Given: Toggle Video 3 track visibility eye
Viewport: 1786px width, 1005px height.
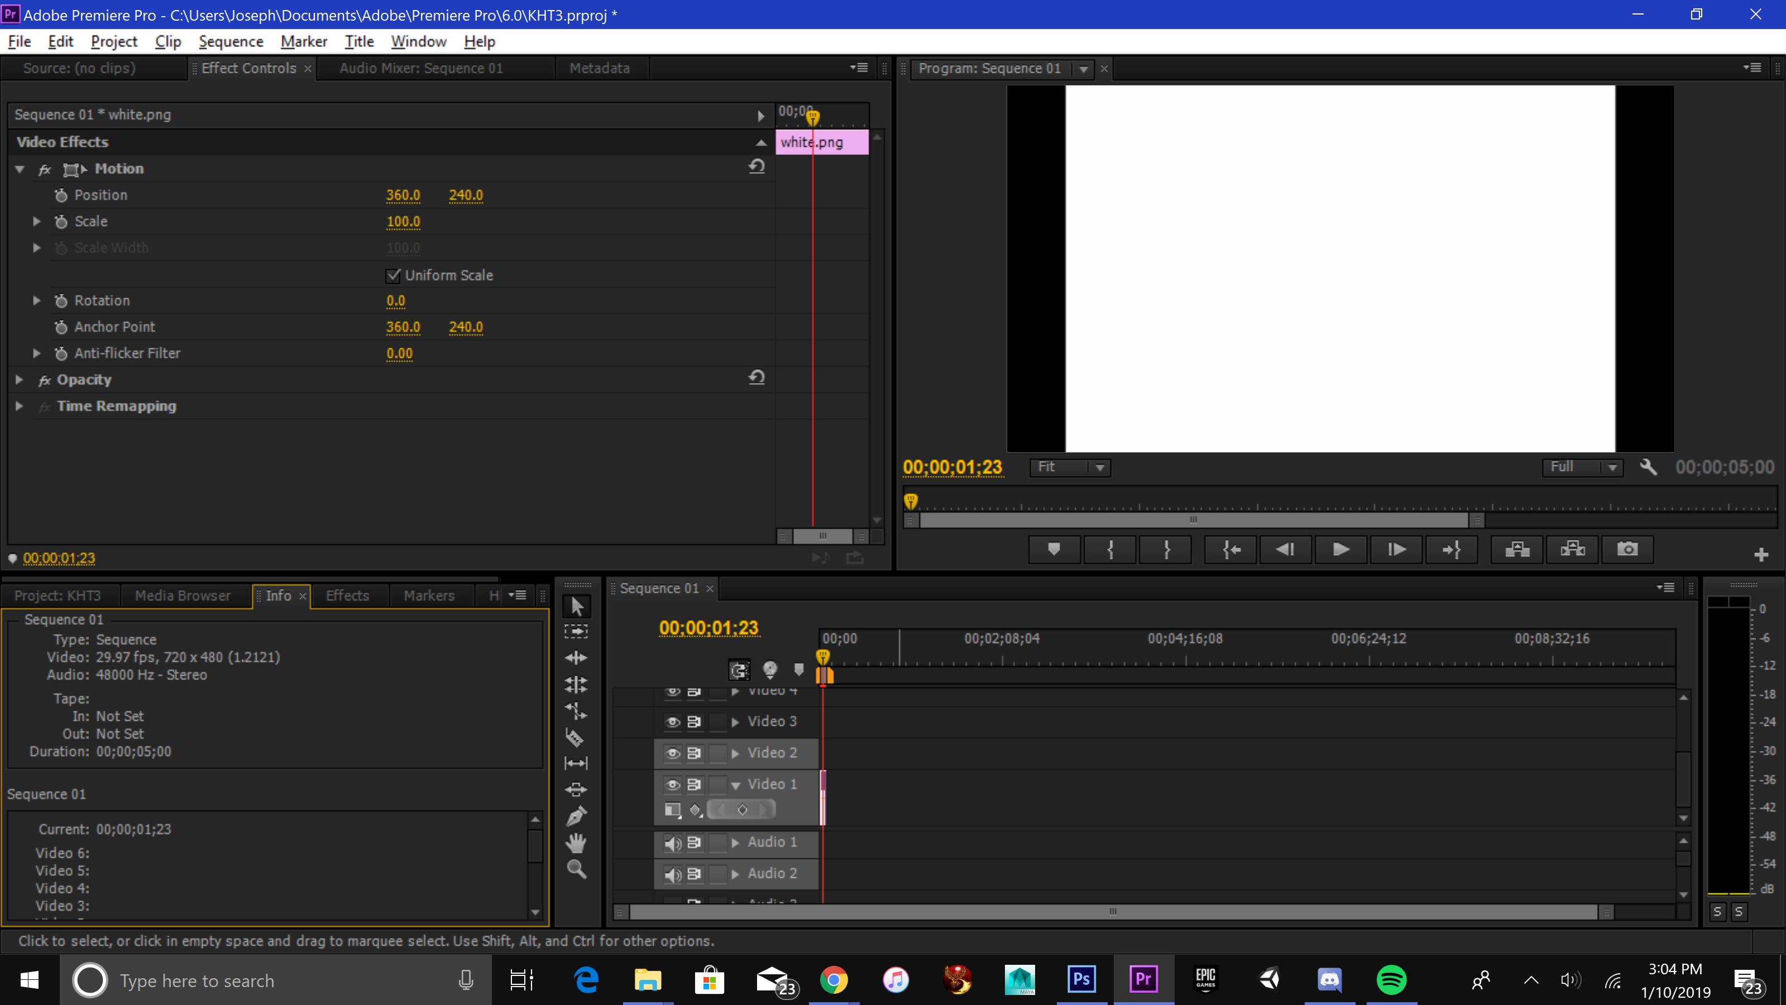Looking at the screenshot, I should coord(672,722).
